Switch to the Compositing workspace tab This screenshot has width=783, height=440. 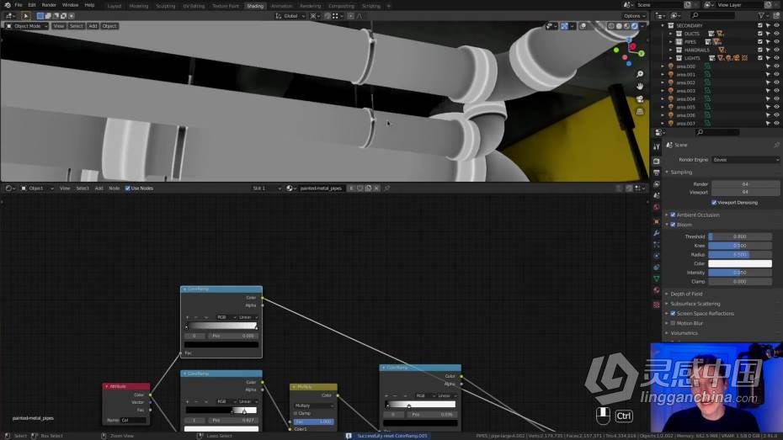pos(341,6)
